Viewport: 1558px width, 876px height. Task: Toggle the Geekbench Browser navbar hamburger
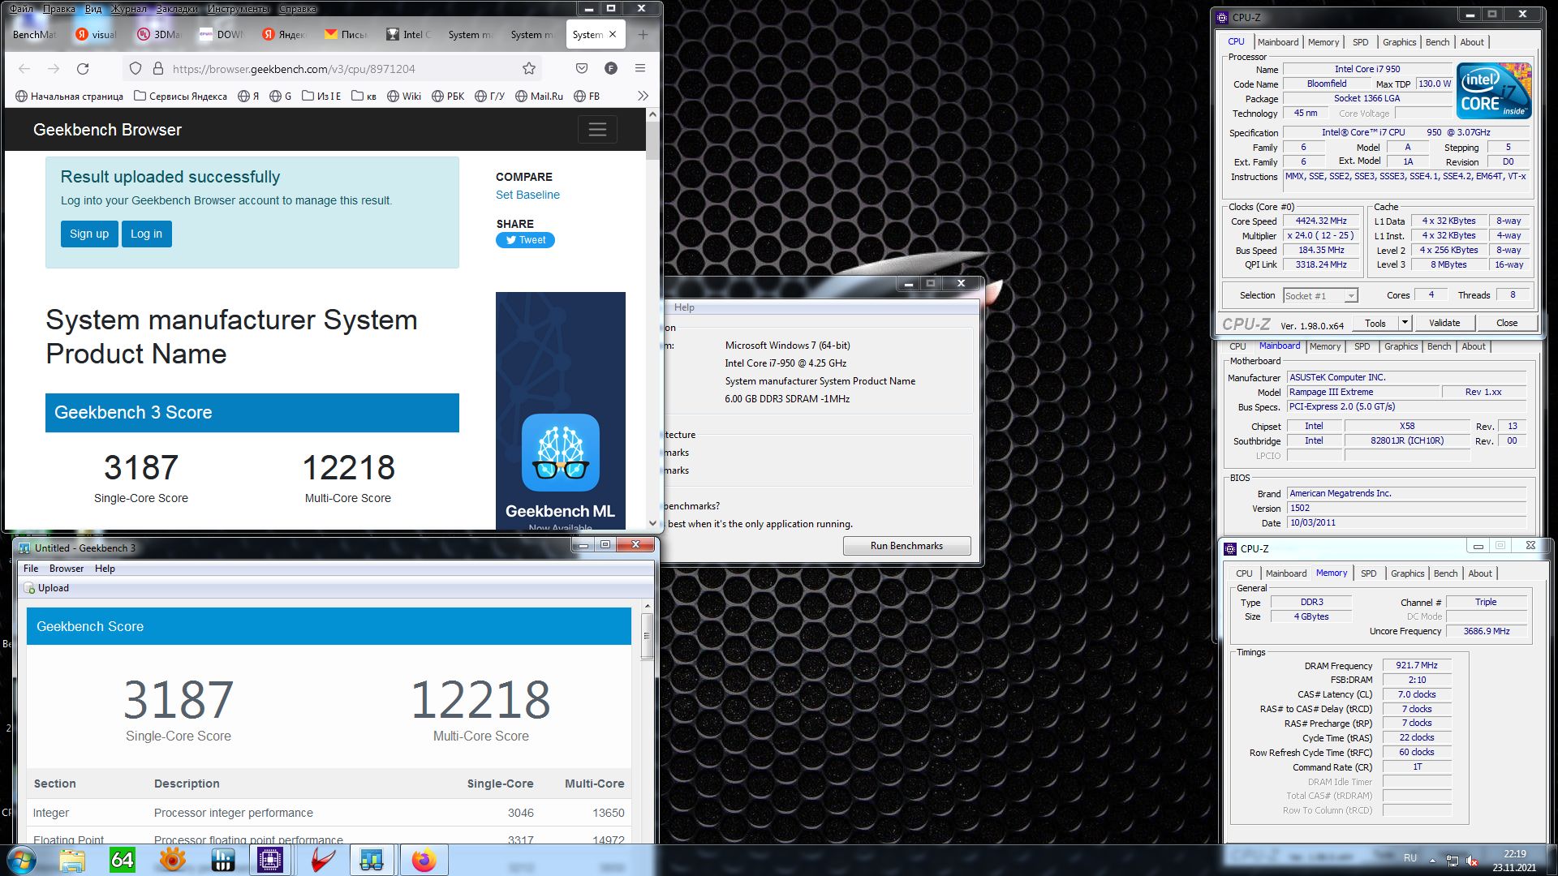tap(597, 130)
